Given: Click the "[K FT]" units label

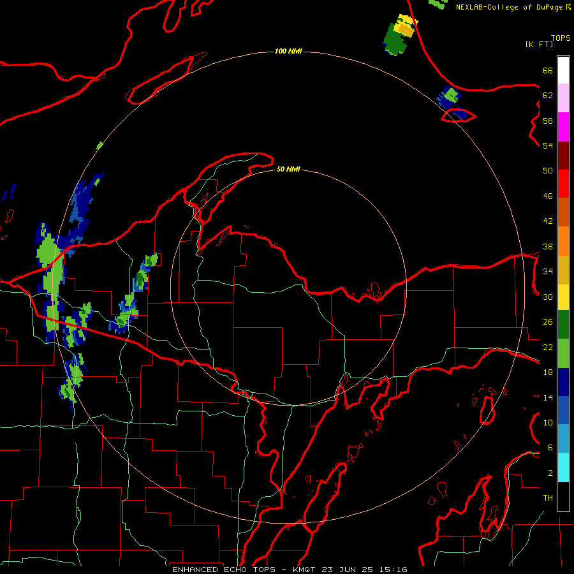Looking at the screenshot, I should 539,45.
